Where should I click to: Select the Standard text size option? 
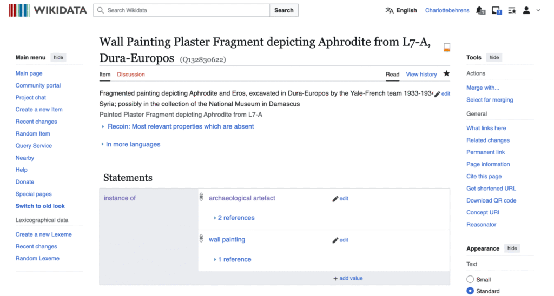470,291
